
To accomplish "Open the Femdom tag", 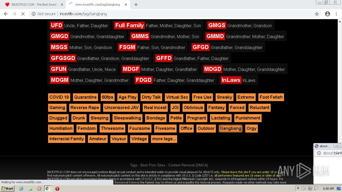I will tap(87, 128).
